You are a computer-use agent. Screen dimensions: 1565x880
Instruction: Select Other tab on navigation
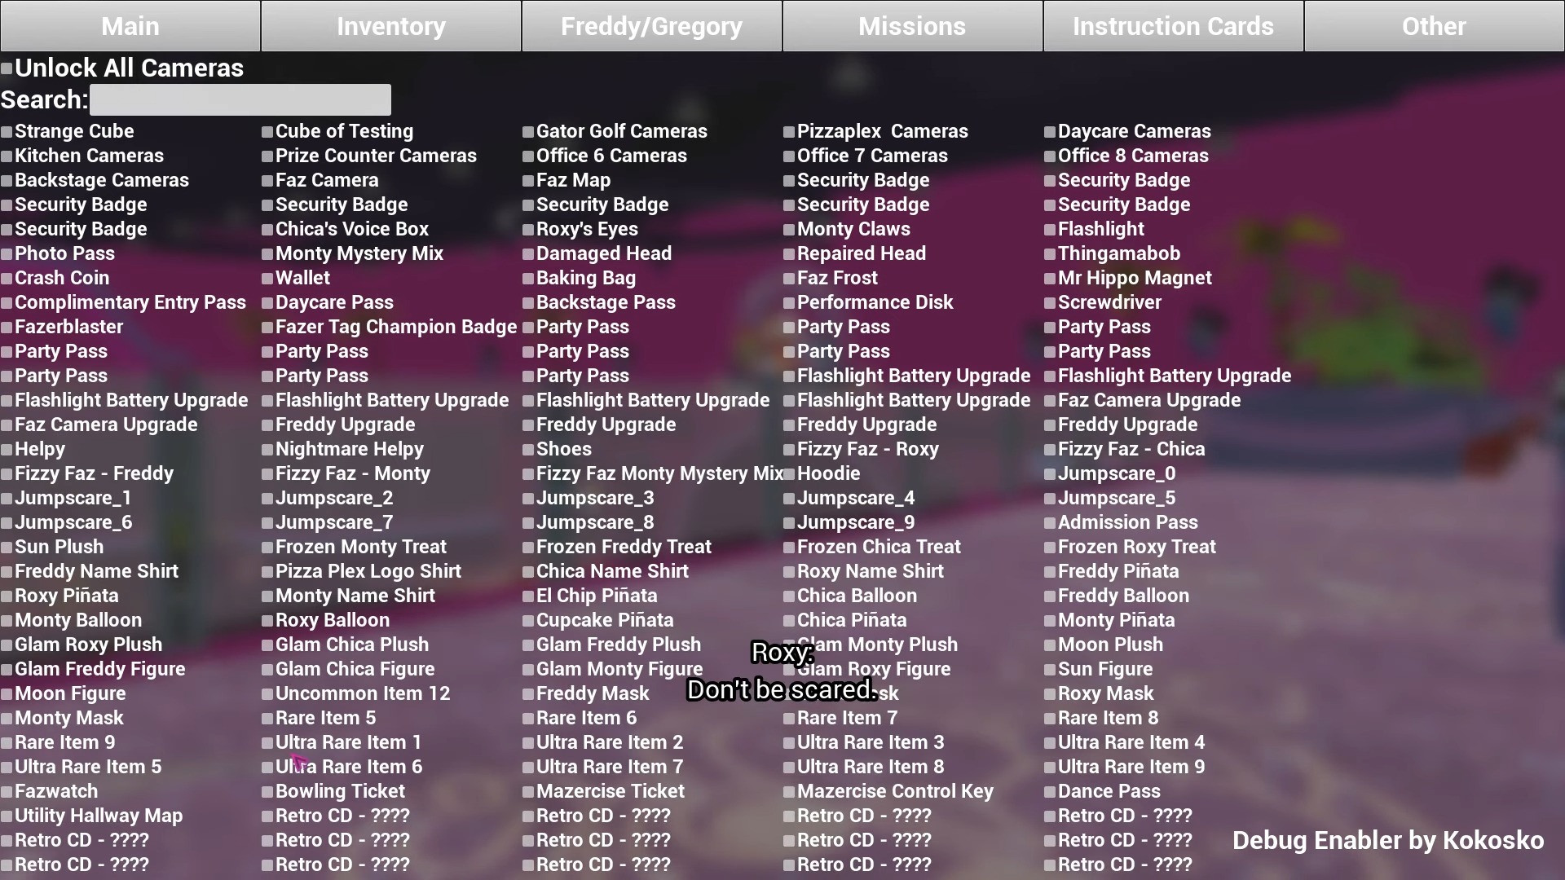pyautogui.click(x=1435, y=24)
